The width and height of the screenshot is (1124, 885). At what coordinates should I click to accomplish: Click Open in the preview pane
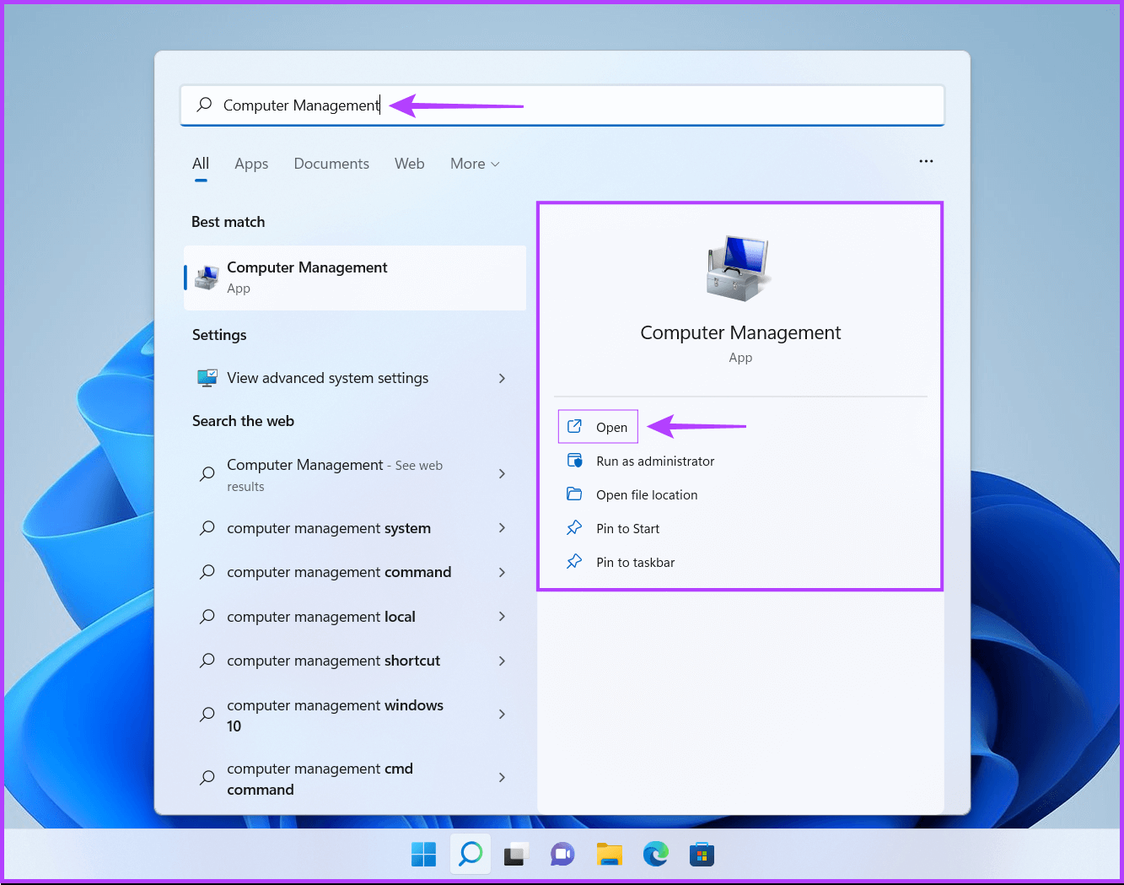tap(598, 427)
